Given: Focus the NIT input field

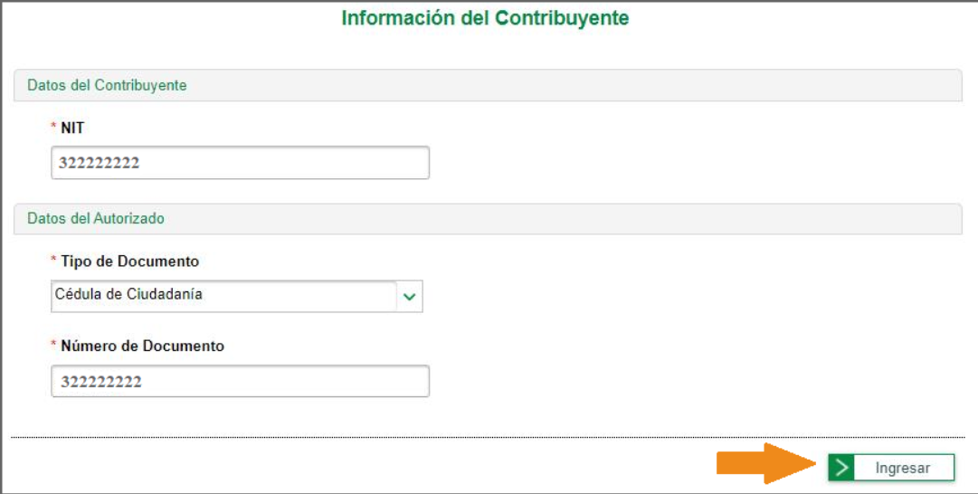Looking at the screenshot, I should click(x=240, y=164).
